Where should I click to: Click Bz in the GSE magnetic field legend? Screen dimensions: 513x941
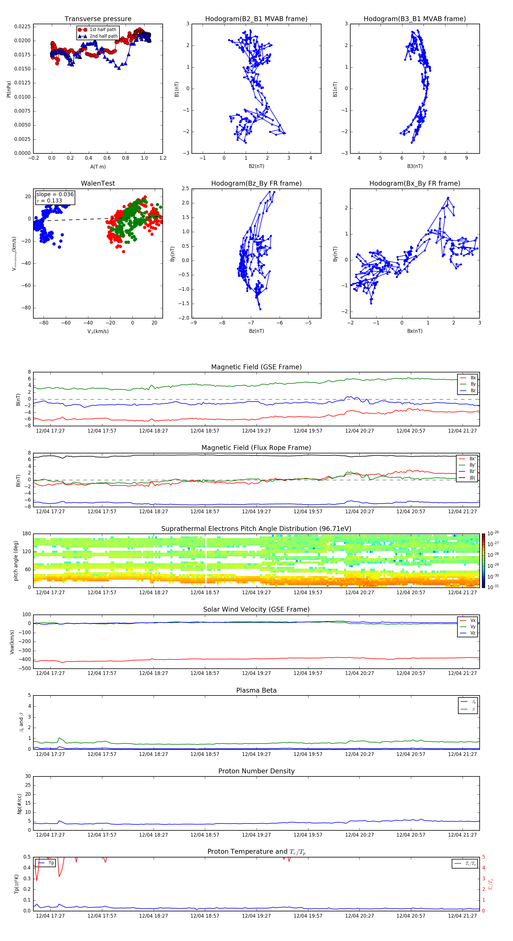(x=468, y=390)
